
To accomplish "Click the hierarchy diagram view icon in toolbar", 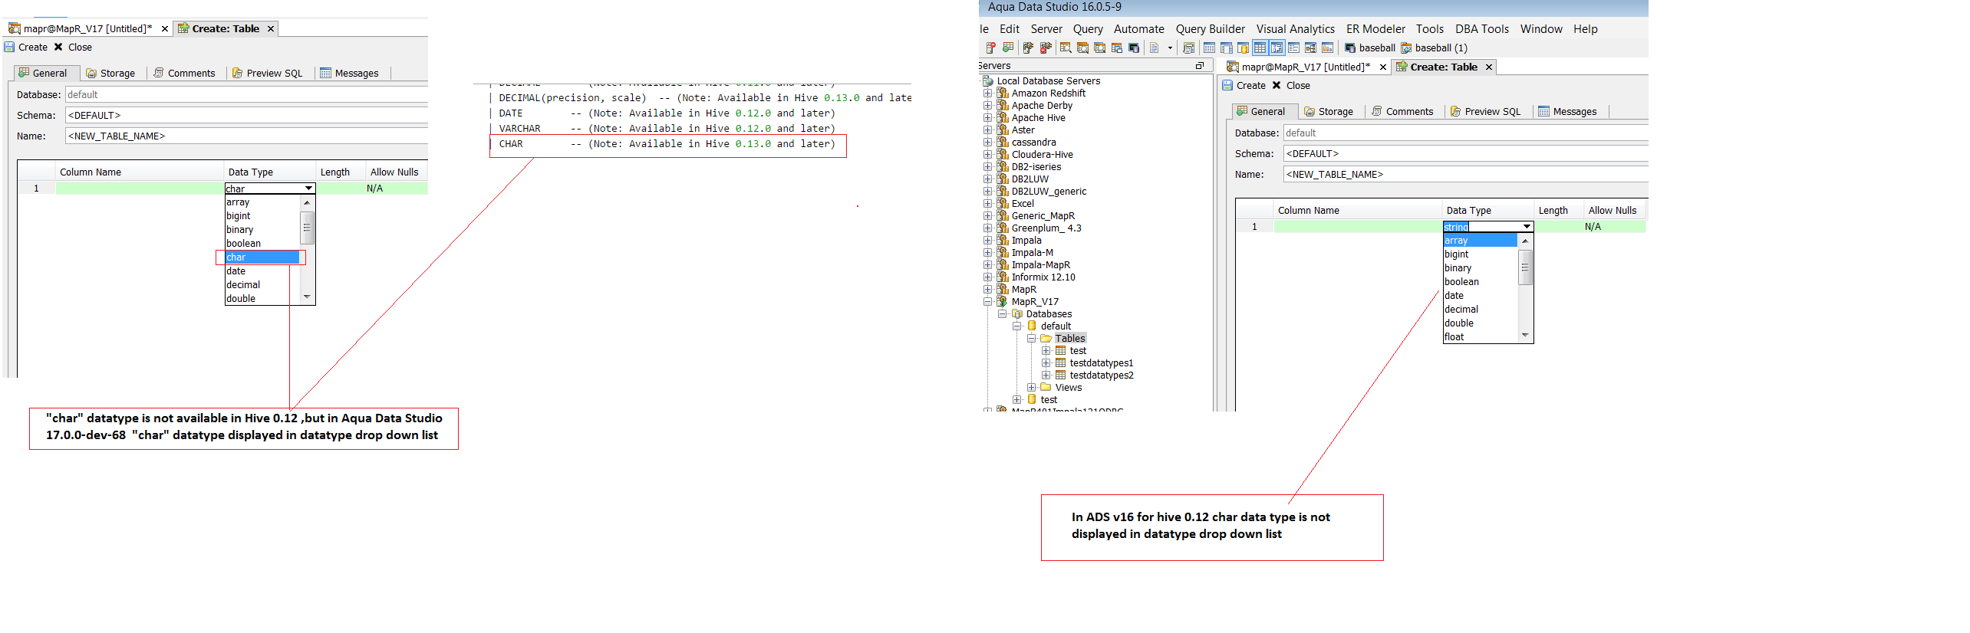I will click(1310, 48).
